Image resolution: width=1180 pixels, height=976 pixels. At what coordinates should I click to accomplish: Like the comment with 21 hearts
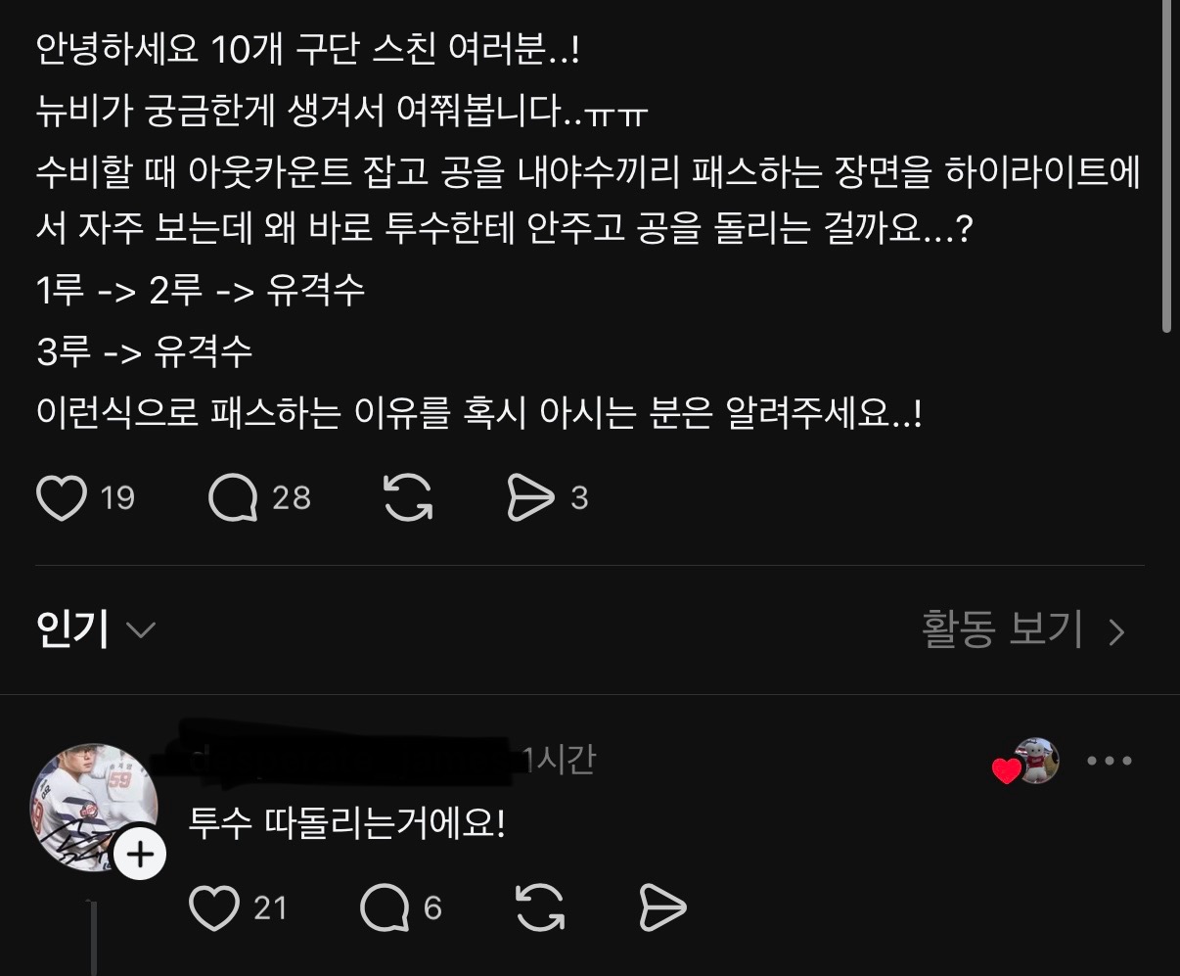pos(213,907)
